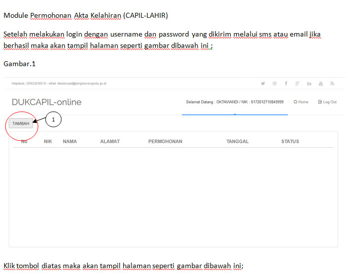Open the Twitter social icon

pos(263,83)
